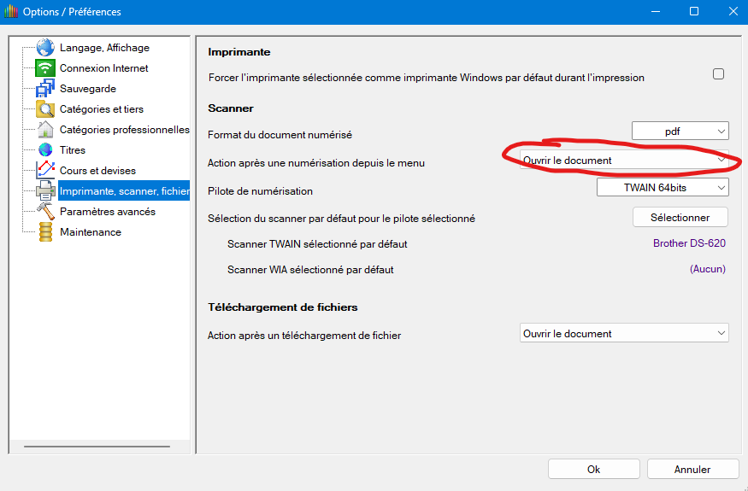Click the floppy disk Sauvegarde icon
Image resolution: width=748 pixels, height=491 pixels.
pyautogui.click(x=45, y=89)
